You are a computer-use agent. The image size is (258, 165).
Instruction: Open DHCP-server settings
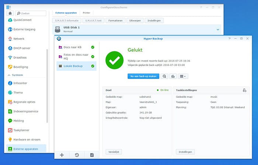point(19,48)
